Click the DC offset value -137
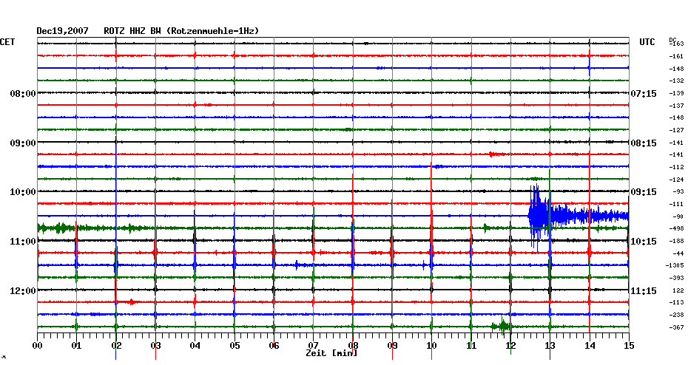 click(676, 106)
